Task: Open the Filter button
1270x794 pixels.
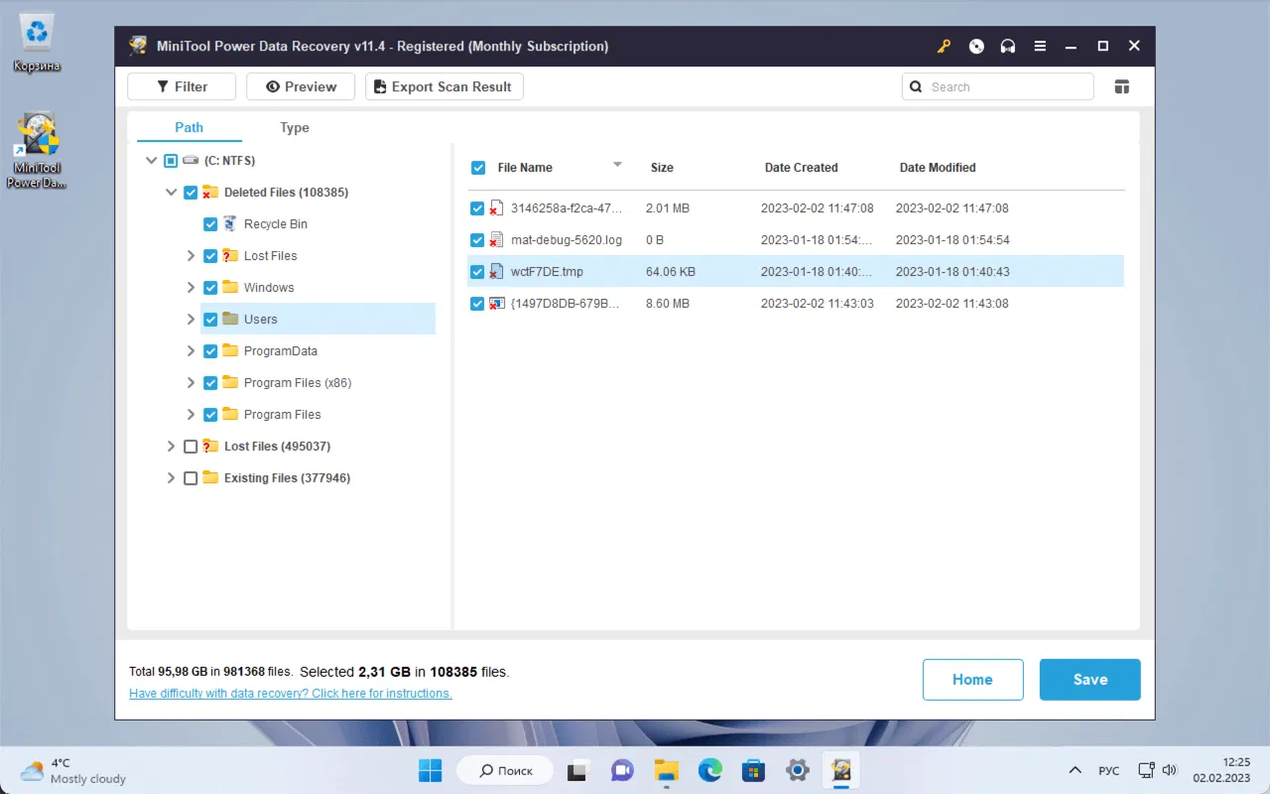Action: (182, 86)
